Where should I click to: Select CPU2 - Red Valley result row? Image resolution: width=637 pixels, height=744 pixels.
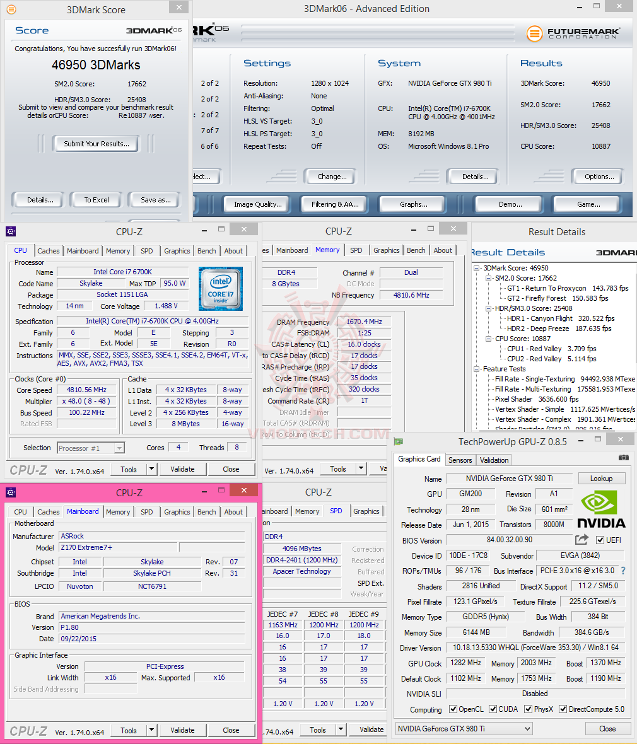(552, 359)
